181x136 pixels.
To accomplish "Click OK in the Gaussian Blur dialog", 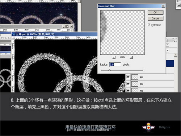I will pos(155,12).
